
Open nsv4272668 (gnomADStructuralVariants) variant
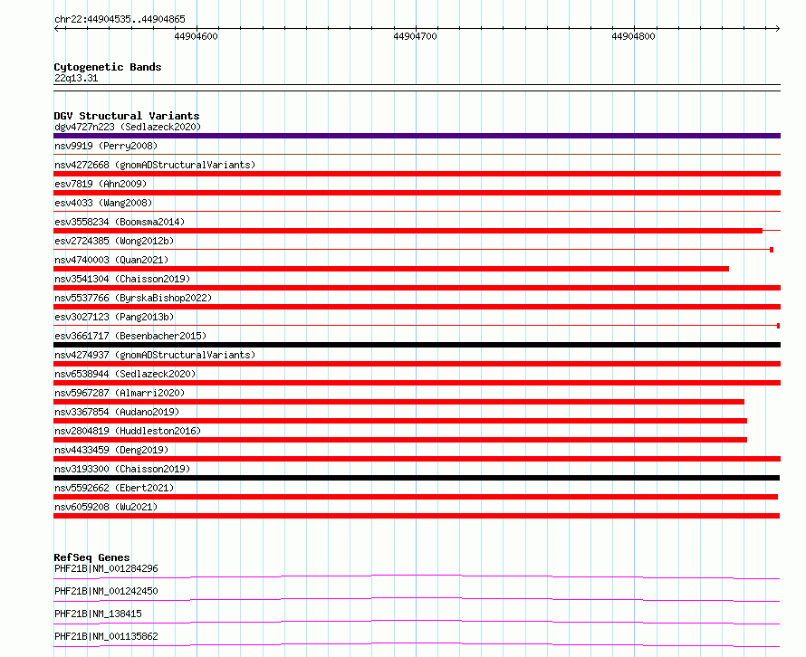coord(155,165)
